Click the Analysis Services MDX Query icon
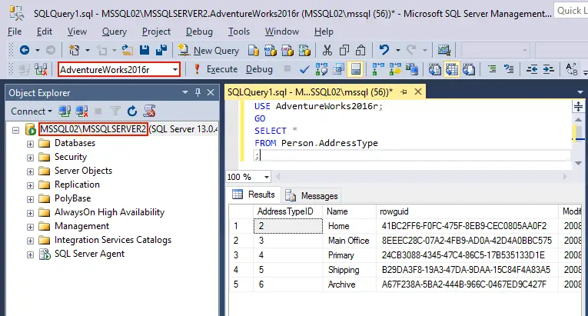588x316 pixels. [271, 50]
